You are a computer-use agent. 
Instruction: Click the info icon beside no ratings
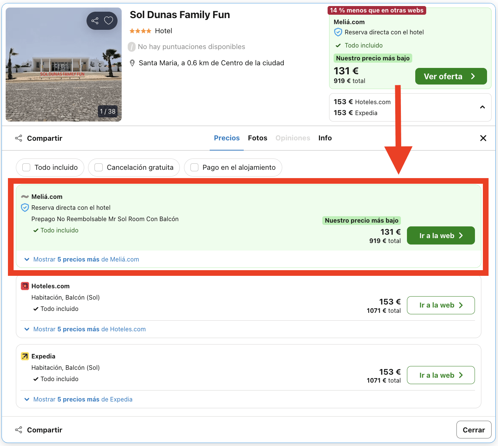tap(131, 47)
